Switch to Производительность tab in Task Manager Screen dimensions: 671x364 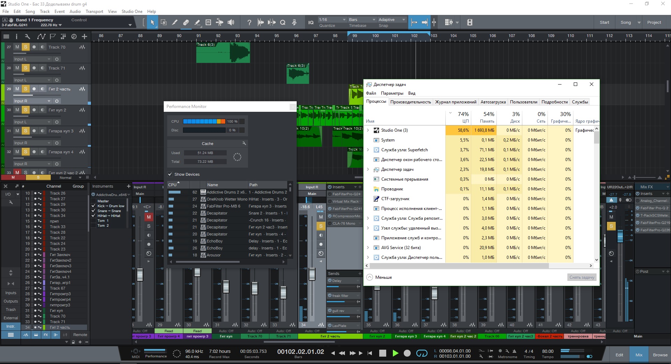(x=410, y=102)
